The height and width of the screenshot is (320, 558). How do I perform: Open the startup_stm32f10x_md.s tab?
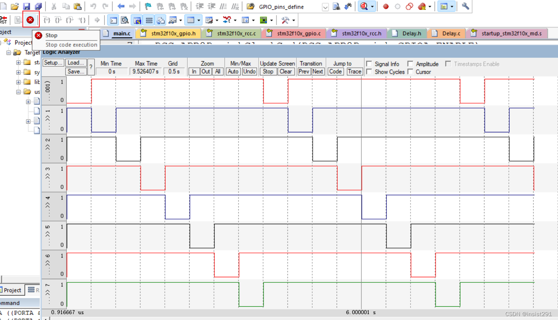click(507, 33)
